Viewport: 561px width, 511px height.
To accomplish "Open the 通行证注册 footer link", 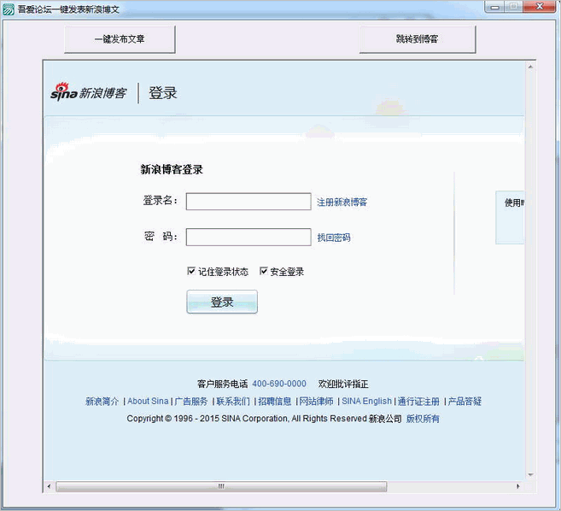I will [x=418, y=401].
